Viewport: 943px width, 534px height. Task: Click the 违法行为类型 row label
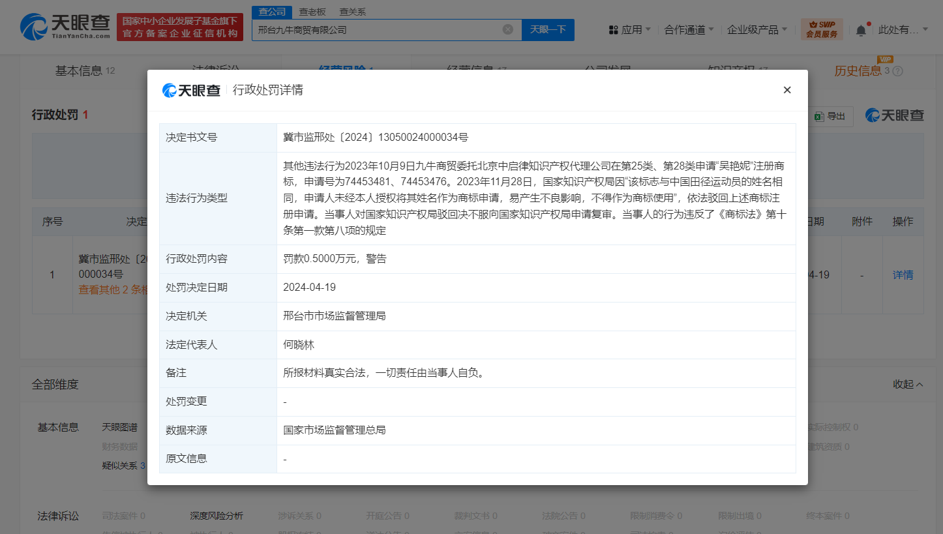(197, 198)
